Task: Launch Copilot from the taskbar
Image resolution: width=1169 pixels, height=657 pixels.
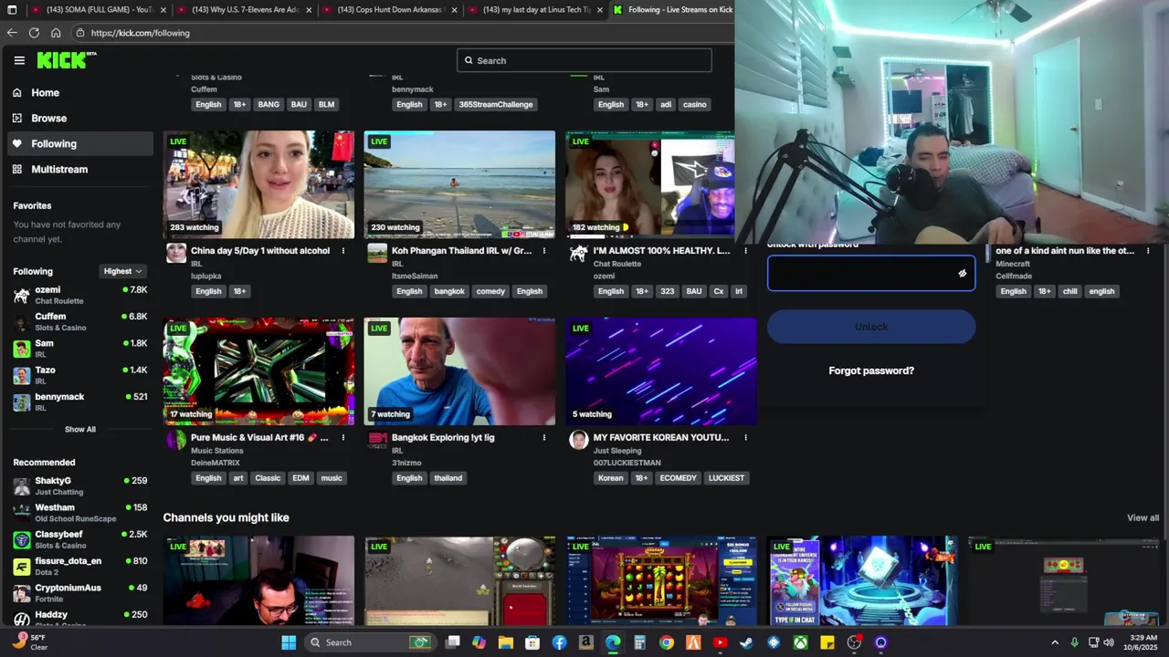Action: click(x=479, y=642)
